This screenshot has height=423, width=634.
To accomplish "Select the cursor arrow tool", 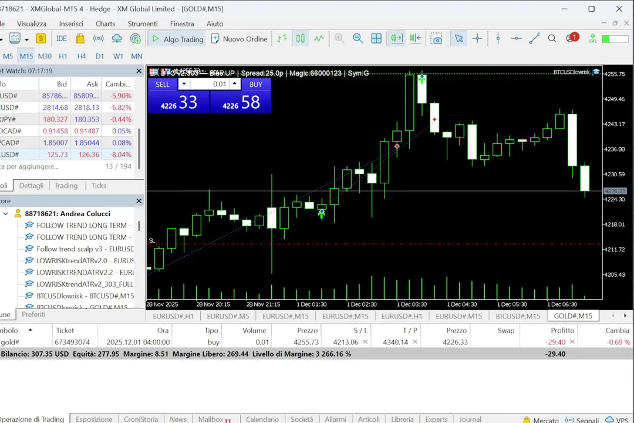I will coord(459,39).
